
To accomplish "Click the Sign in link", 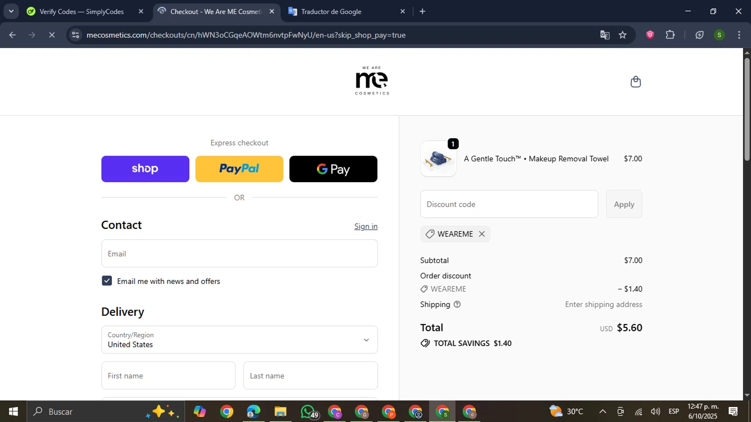I will click(366, 226).
